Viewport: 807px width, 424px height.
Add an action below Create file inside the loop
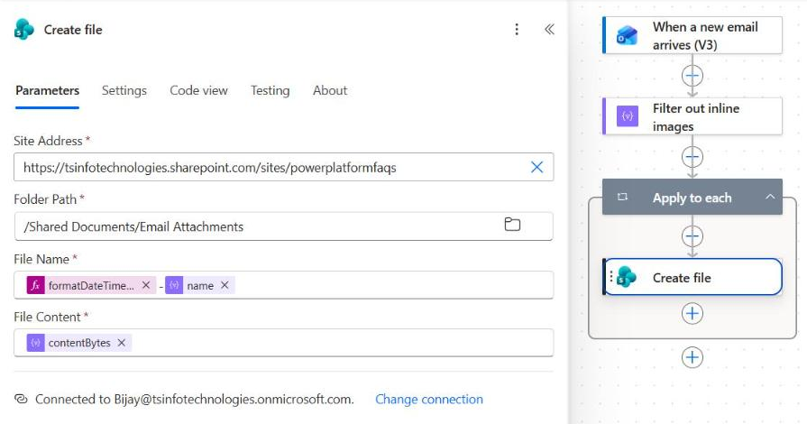point(692,313)
